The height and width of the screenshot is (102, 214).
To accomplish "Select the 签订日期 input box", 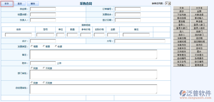I will pos(128,20).
